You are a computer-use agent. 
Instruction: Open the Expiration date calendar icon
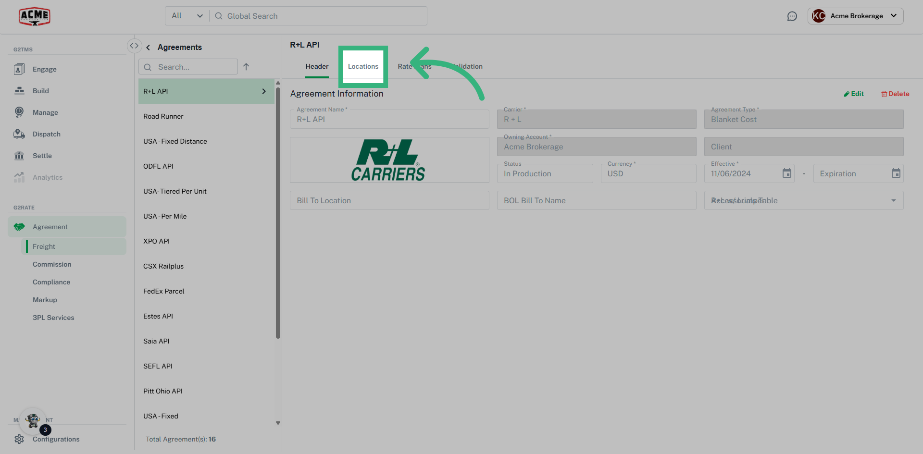point(896,173)
